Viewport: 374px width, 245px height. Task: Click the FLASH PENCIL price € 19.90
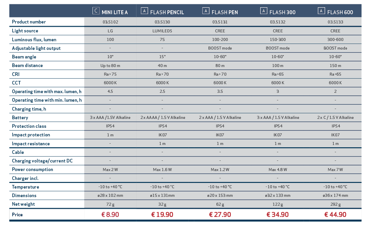point(162,215)
